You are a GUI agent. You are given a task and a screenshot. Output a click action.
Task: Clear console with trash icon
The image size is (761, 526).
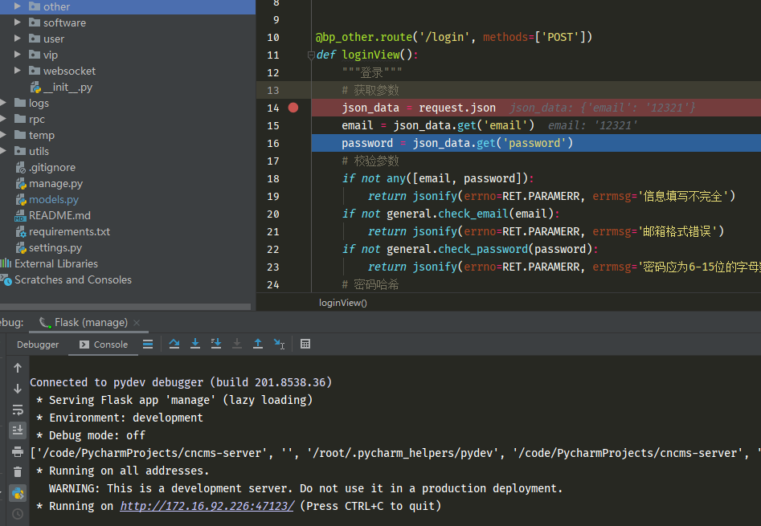tap(18, 471)
